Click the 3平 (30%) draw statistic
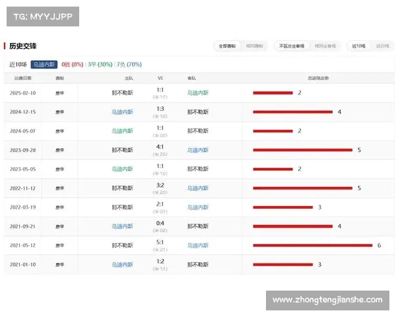 pos(100,65)
